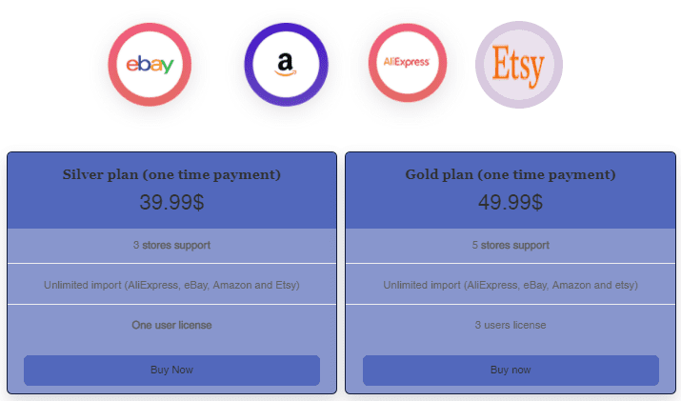Select the Gold plan title heading
Screen dimensions: 681x401
pyautogui.click(x=511, y=174)
